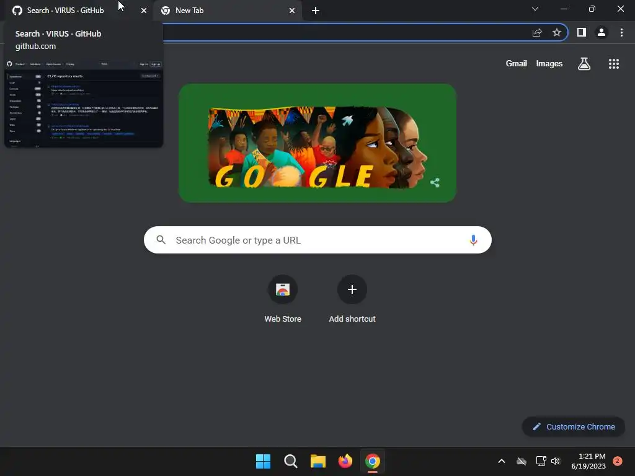This screenshot has height=476, width=635.
Task: Open Google apps grid
Action: [x=614, y=64]
